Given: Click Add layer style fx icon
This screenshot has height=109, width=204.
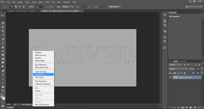Looking at the screenshot, I should point(179,108).
